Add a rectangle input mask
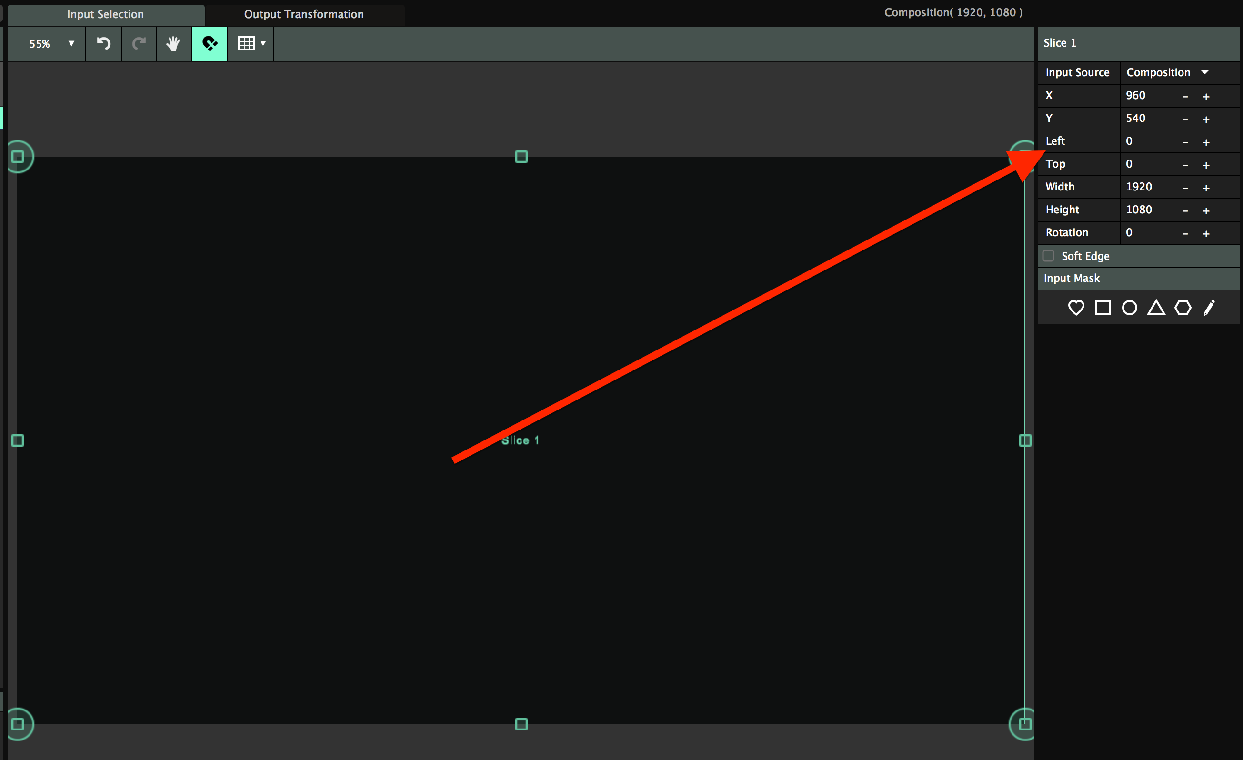1243x760 pixels. pyautogui.click(x=1103, y=308)
